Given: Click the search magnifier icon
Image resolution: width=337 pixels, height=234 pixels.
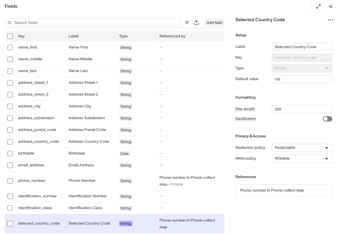Looking at the screenshot, I should click(x=9, y=23).
